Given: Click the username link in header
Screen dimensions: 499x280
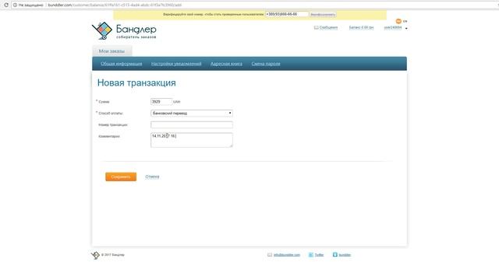Looking at the screenshot, I should click(393, 28).
